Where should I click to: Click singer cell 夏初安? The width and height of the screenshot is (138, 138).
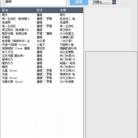coord(41,48)
